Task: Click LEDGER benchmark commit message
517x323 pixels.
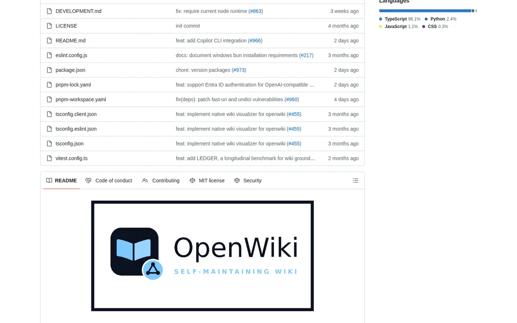Action: point(246,158)
